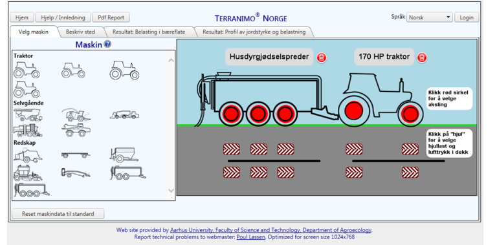Select the middle red axle circle on the spreader
Viewport: 497px width, 245px height.
point(258,113)
